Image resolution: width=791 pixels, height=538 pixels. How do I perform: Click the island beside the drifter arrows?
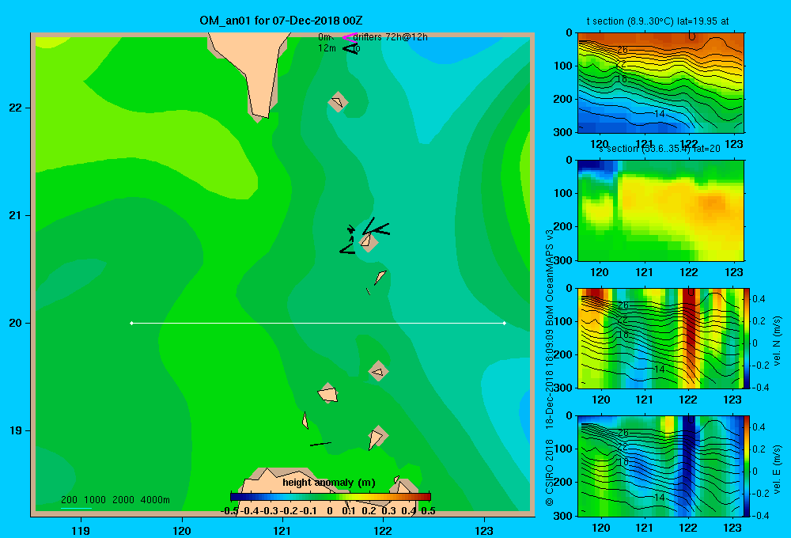[368, 241]
